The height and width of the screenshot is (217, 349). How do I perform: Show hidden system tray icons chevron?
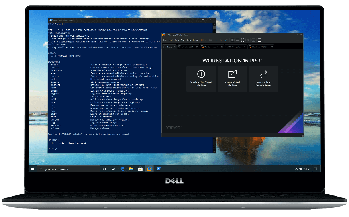pos(296,169)
